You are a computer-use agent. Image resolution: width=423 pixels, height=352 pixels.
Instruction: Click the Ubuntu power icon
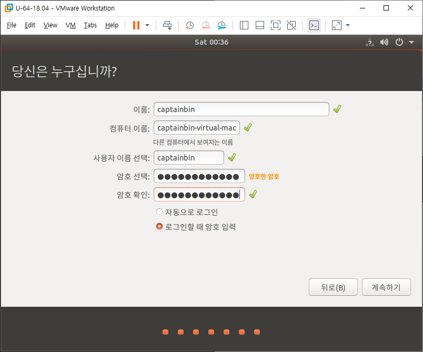coord(399,42)
